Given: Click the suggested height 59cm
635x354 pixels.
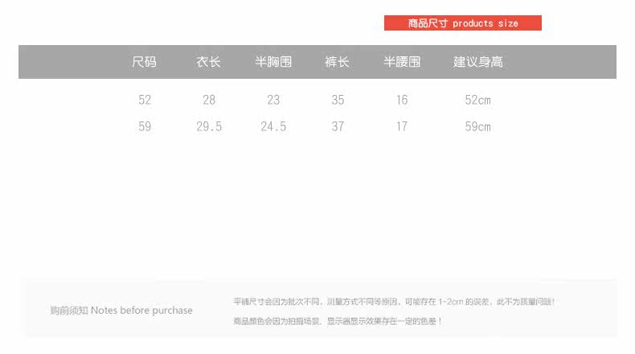Looking at the screenshot, I should (478, 126).
